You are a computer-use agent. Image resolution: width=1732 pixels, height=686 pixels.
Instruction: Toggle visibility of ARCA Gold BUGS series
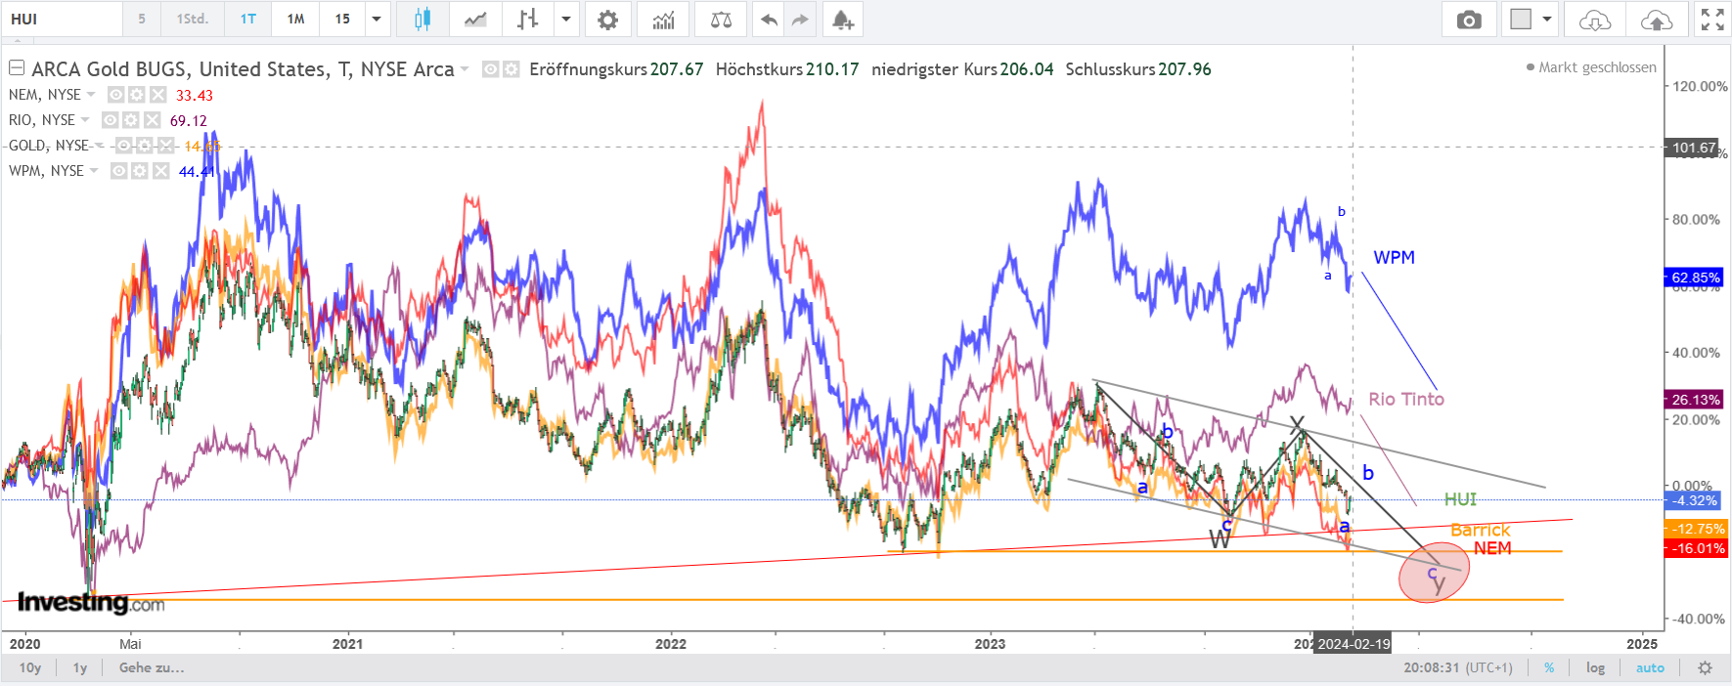[x=491, y=69]
